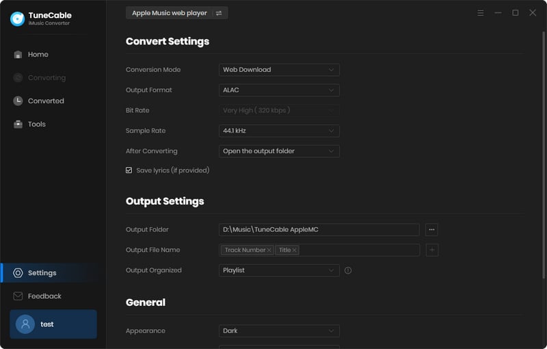This screenshot has width=547, height=349.
Task: Click the disabled Bit Rate dropdown
Action: [279, 110]
